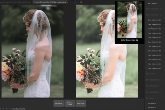Expand the Color Correction preset group
The image size is (165, 110).
click(153, 9)
